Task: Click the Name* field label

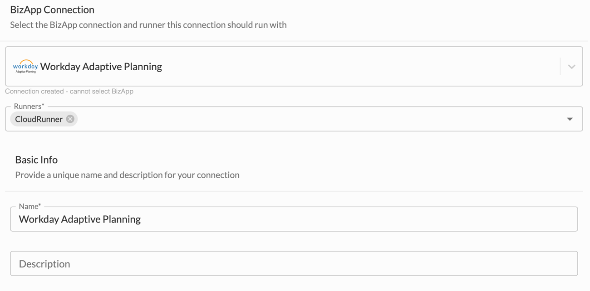Action: pyautogui.click(x=30, y=206)
